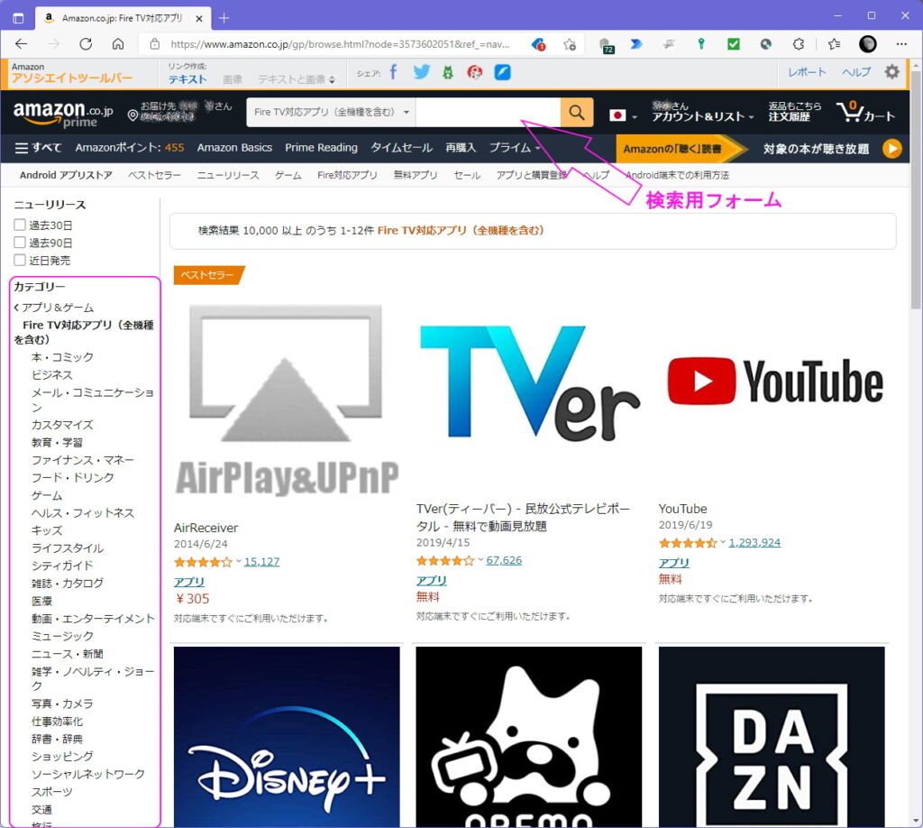The image size is (923, 828).
Task: Open the tab actions menu icon
Action: pyautogui.click(x=18, y=18)
